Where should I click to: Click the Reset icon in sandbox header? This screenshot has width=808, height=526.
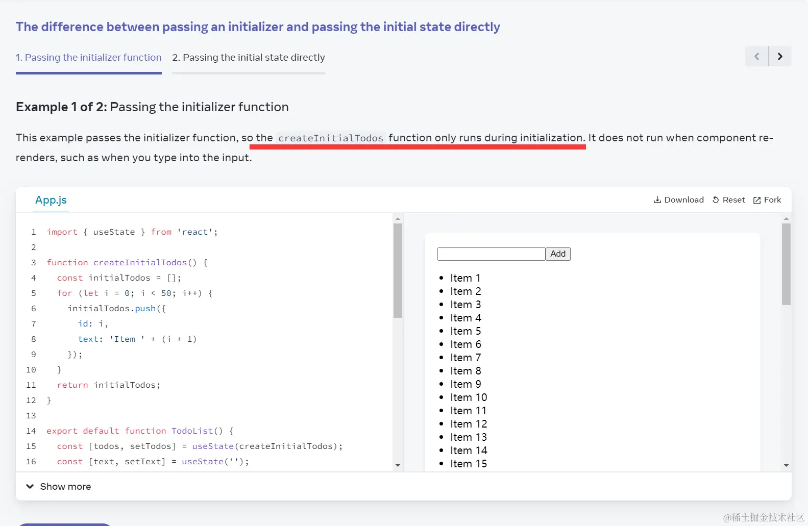pyautogui.click(x=716, y=200)
